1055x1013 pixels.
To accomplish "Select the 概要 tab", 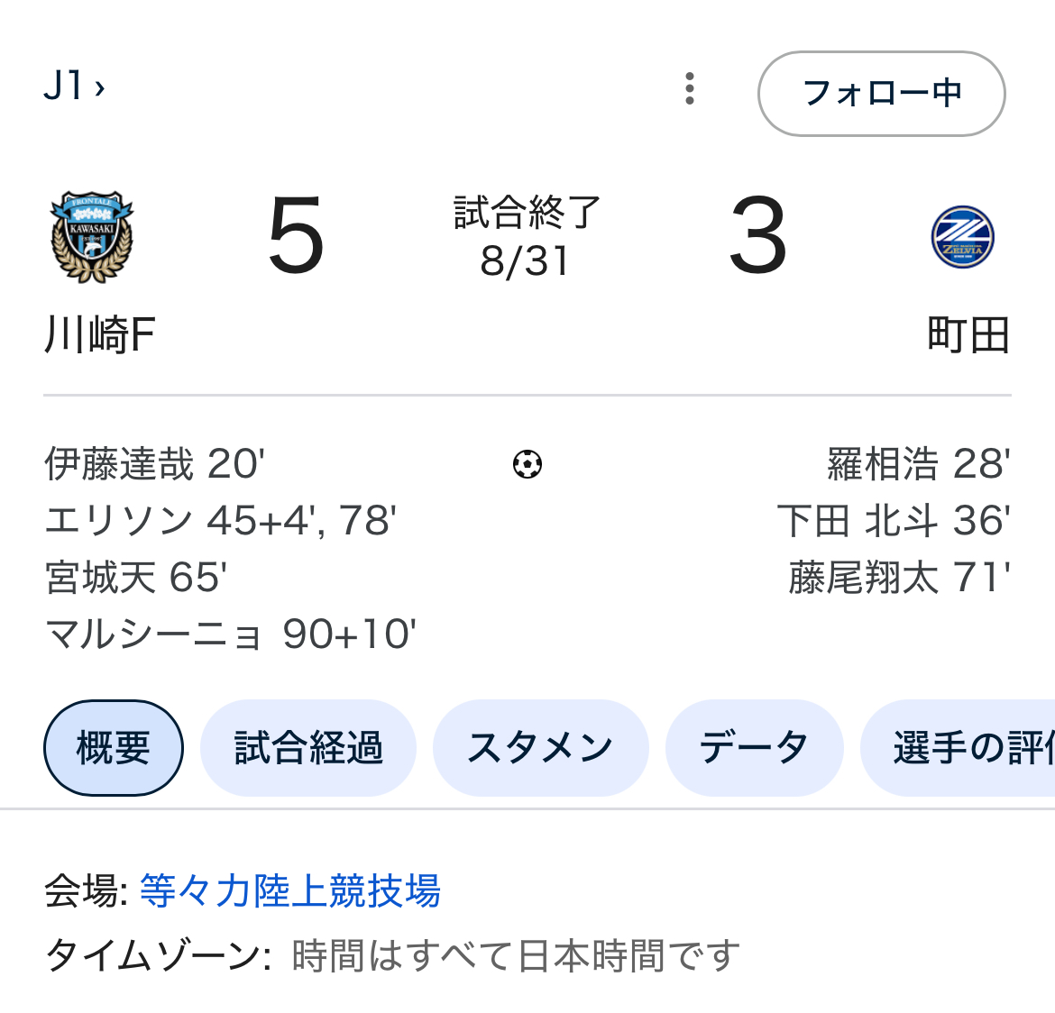I will point(114,748).
